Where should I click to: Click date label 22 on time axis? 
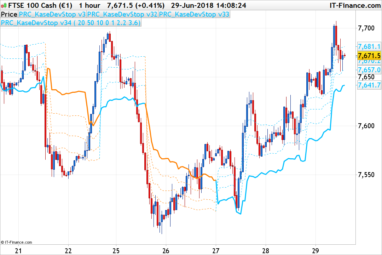[68, 251]
